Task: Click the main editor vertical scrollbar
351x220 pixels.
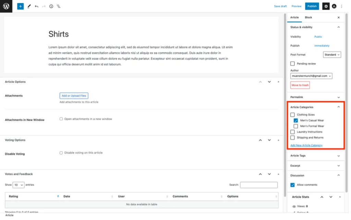Action: point(285,105)
